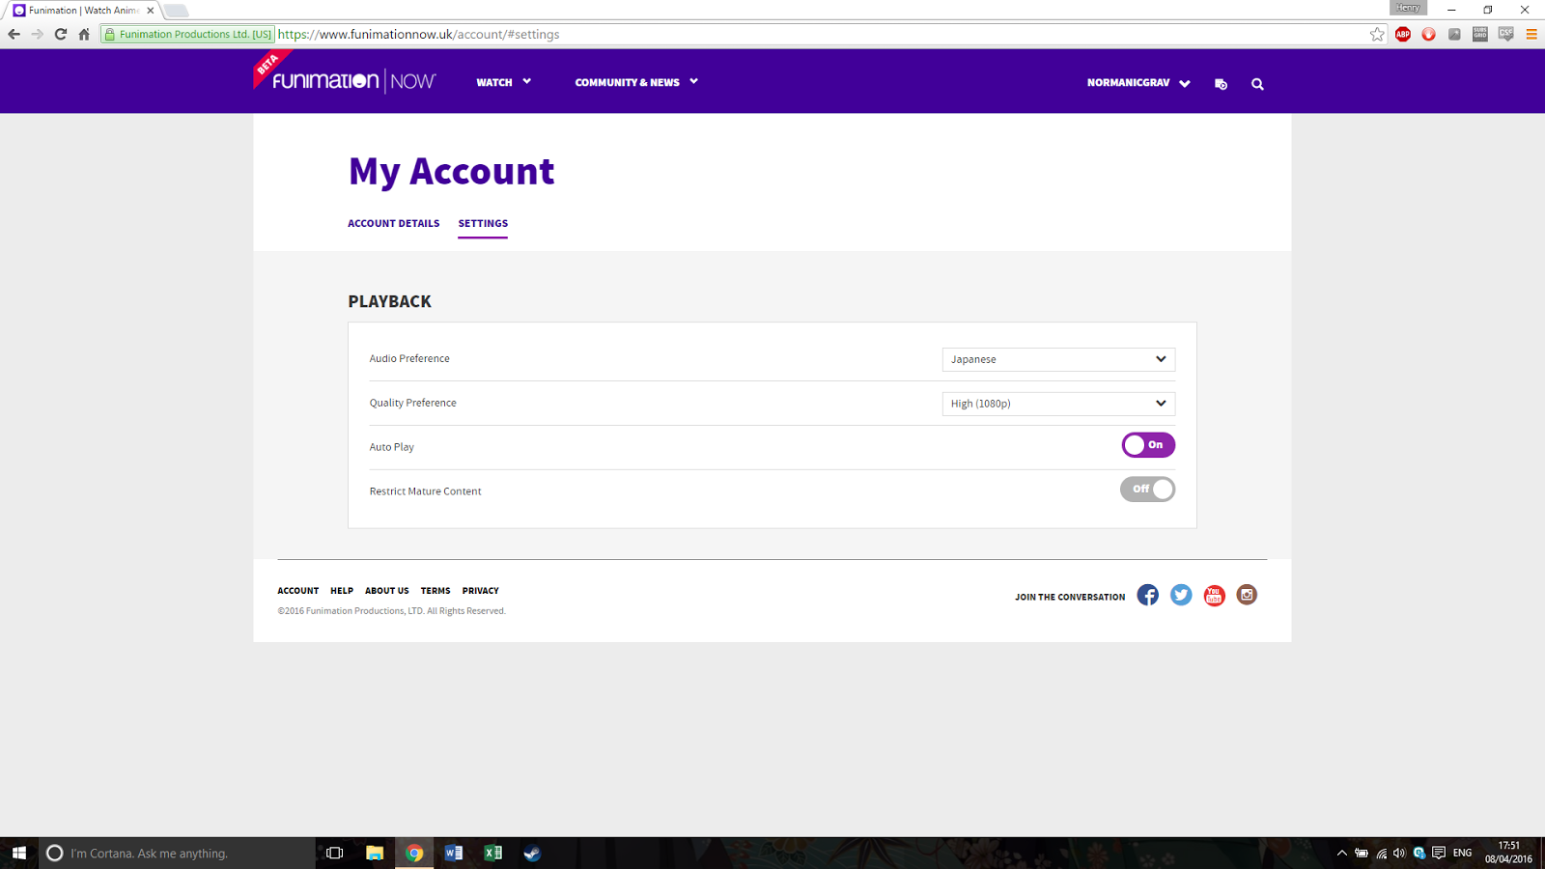1545x869 pixels.
Task: Open Funimation Instagram page icon
Action: click(x=1247, y=595)
